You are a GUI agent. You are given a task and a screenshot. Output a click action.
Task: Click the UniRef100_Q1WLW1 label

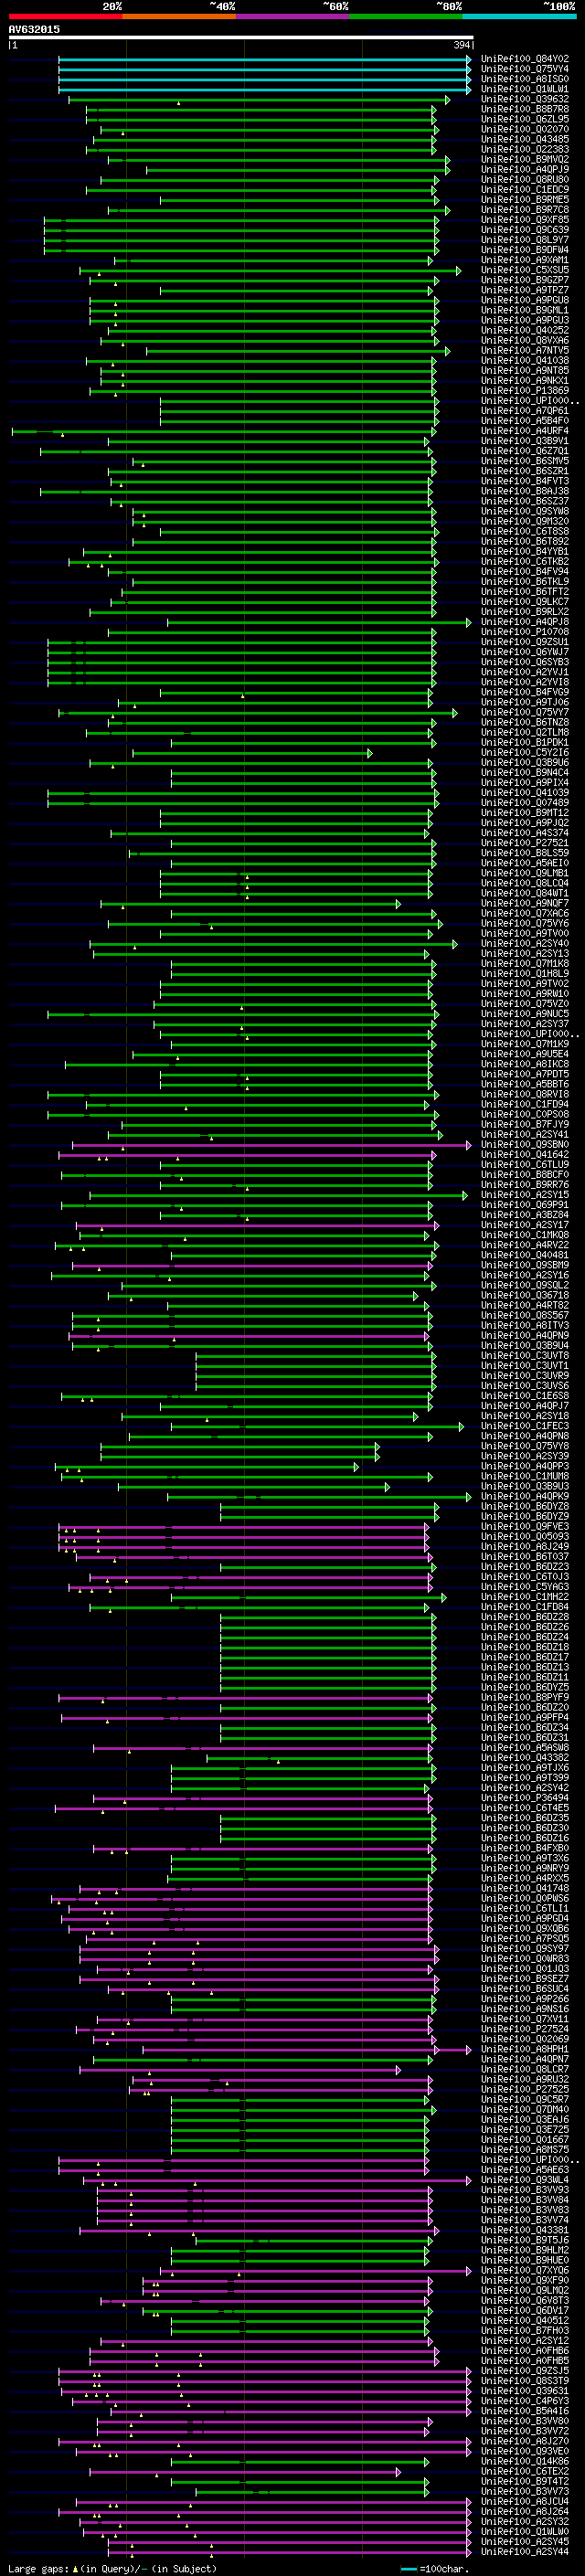pos(525,89)
